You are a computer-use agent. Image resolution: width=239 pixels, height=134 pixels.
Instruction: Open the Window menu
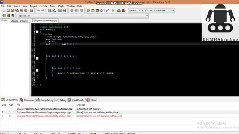click(71, 6)
